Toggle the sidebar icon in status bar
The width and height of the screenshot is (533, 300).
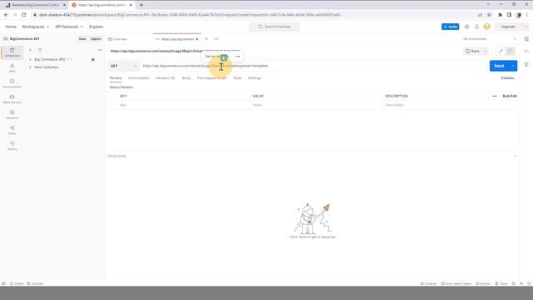[x=3, y=283]
